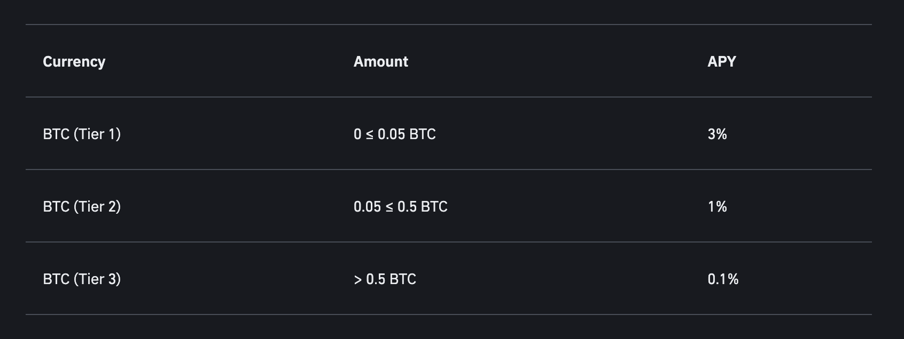Click the Currency column header
The image size is (904, 339).
(x=74, y=62)
